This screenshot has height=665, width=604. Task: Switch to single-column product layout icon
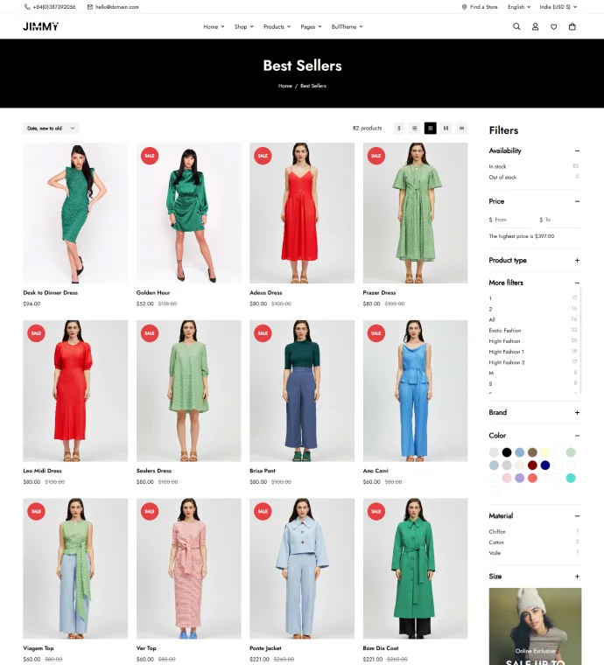(x=398, y=128)
